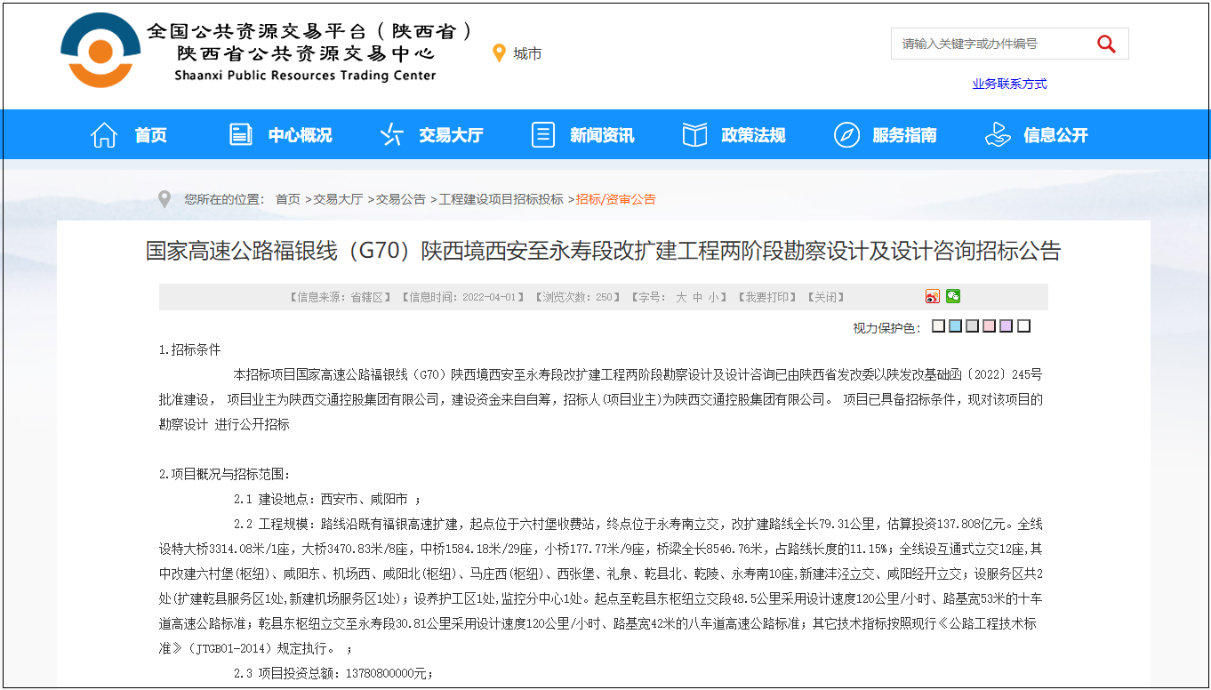Click the house icon for 首页
This screenshot has width=1211, height=690.
tap(104, 135)
